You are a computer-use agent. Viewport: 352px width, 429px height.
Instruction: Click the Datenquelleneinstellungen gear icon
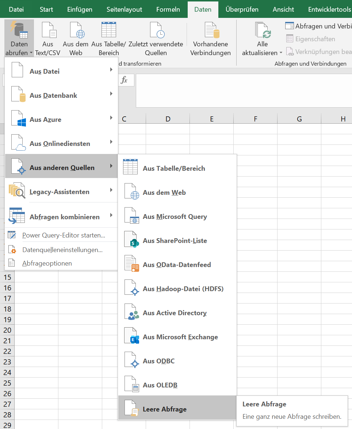point(12,250)
